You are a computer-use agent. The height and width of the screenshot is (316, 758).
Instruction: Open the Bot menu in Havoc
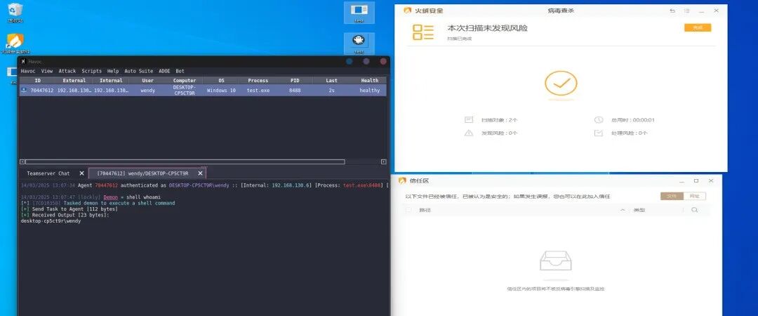point(180,71)
